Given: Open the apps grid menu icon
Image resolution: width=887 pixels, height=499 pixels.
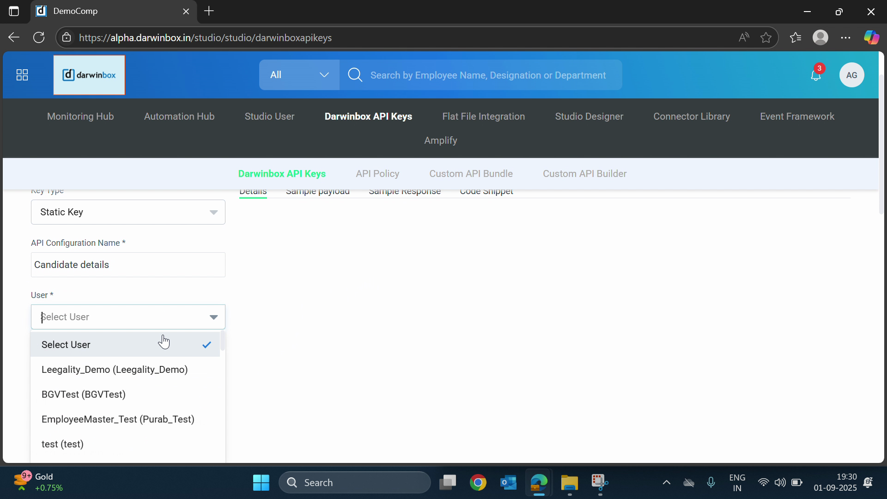Looking at the screenshot, I should pyautogui.click(x=22, y=75).
